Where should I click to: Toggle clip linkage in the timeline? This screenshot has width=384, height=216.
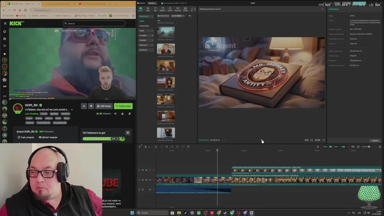pyautogui.click(x=336, y=147)
